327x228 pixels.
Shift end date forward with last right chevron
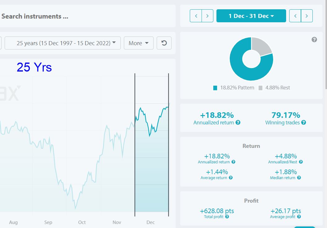tap(307, 16)
